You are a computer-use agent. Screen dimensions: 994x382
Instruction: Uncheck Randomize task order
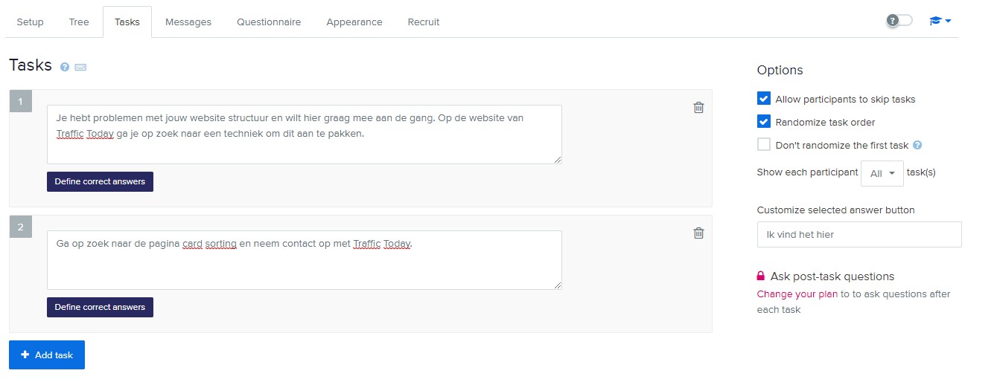point(764,122)
